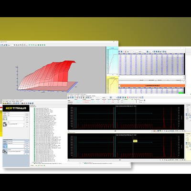Screen dimensions: 191x191
Task: Click the blue refresh icon in graph window toolbar
Action: (x=79, y=97)
